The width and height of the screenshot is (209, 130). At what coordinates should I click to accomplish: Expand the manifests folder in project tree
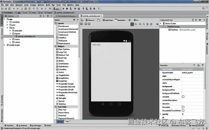click(x=8, y=22)
